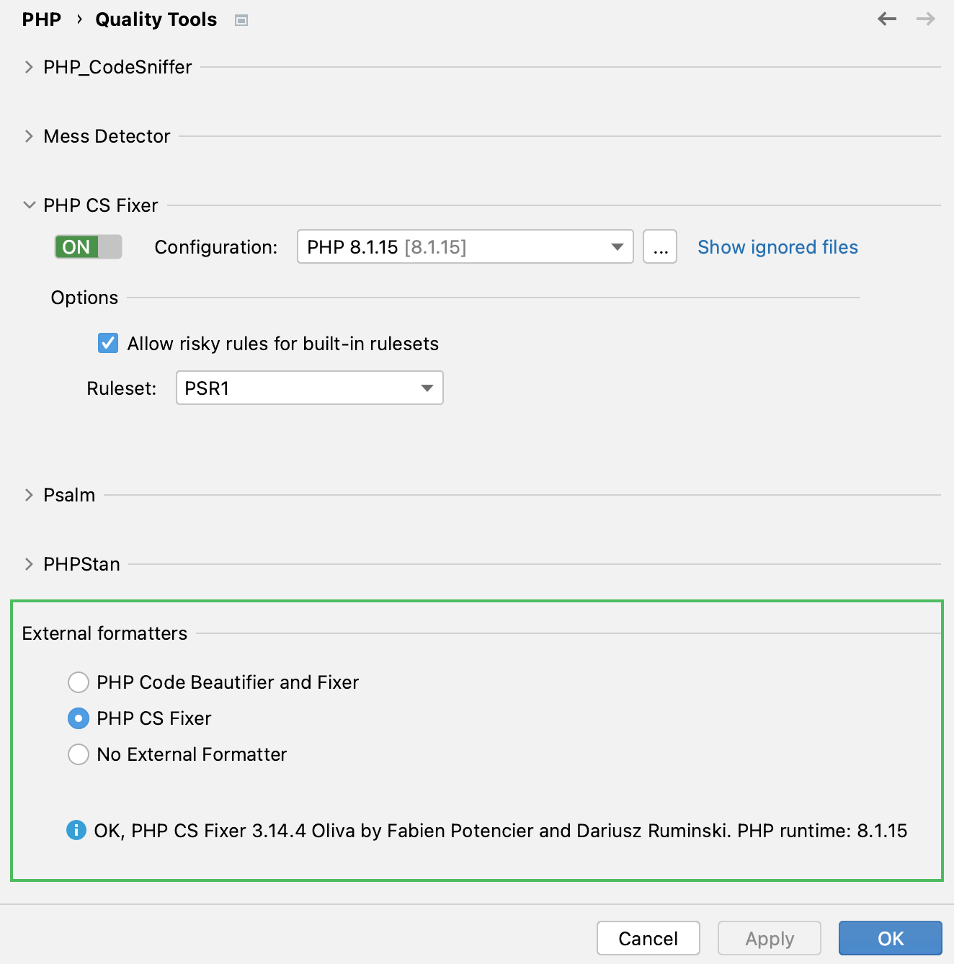The height and width of the screenshot is (964, 954).
Task: Click the Options subsection heading
Action: click(84, 298)
